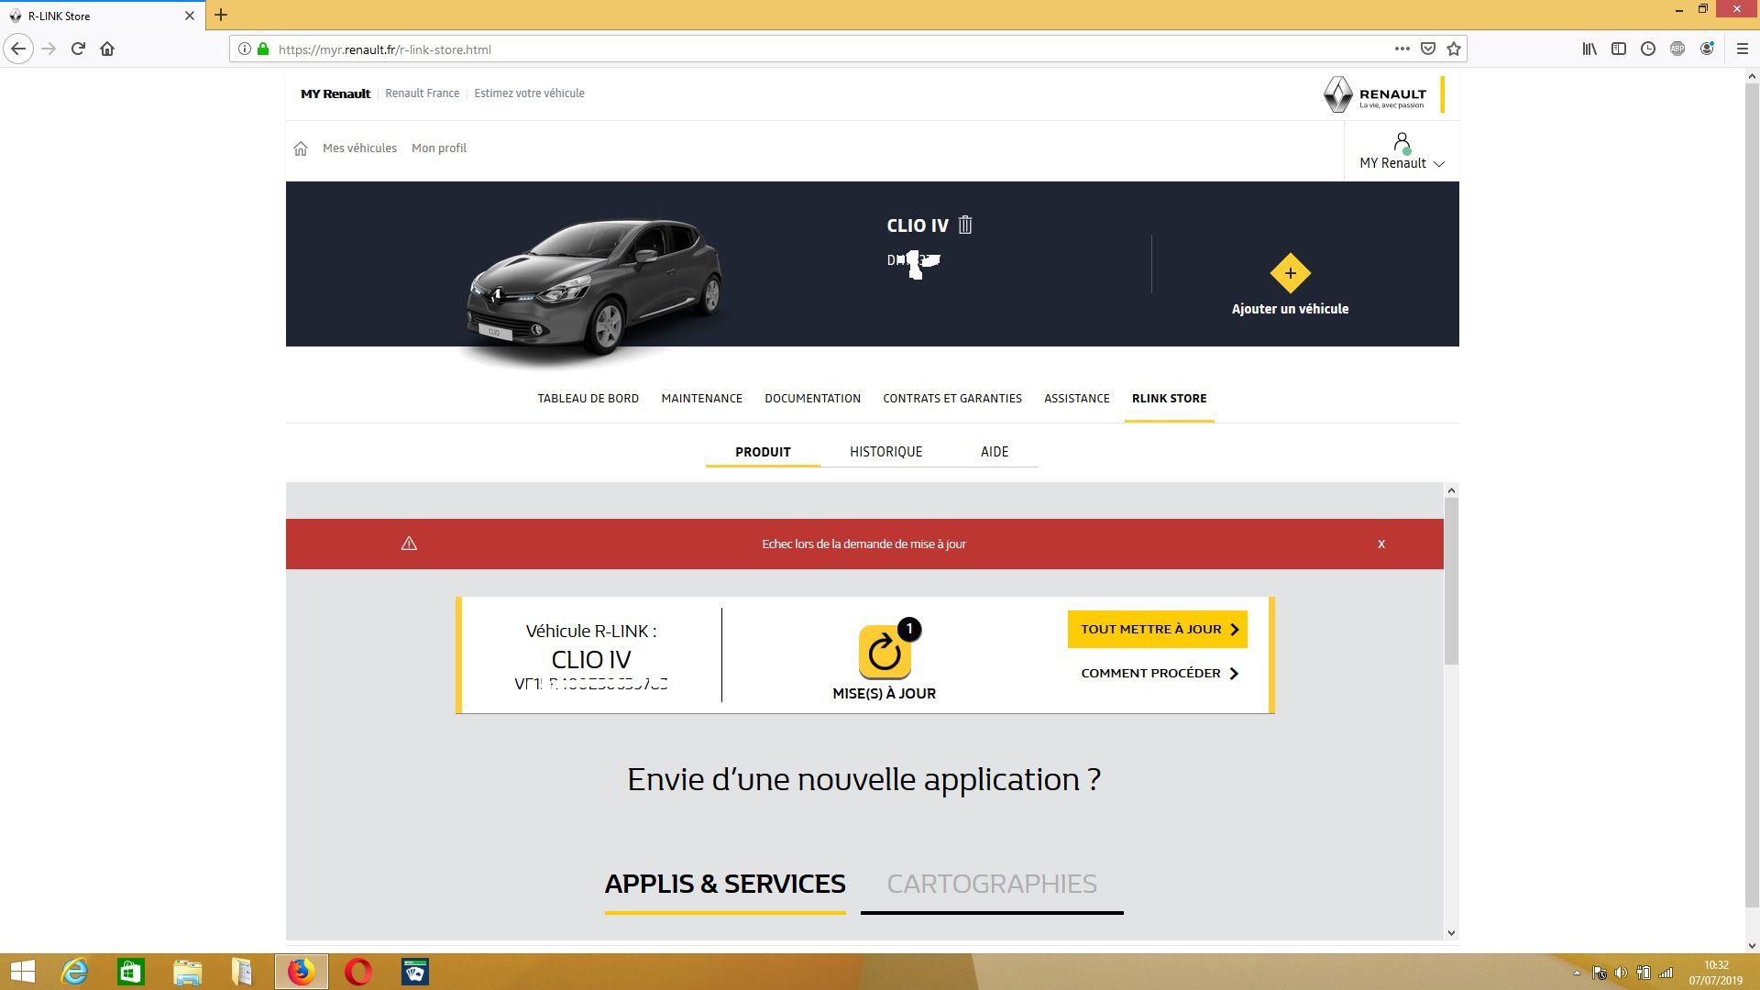The image size is (1760, 990).
Task: Go back with the browser back arrow
Action: [x=18, y=49]
